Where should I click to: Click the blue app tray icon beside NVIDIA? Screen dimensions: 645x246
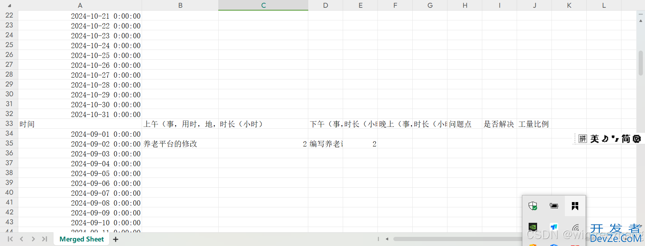(x=554, y=227)
